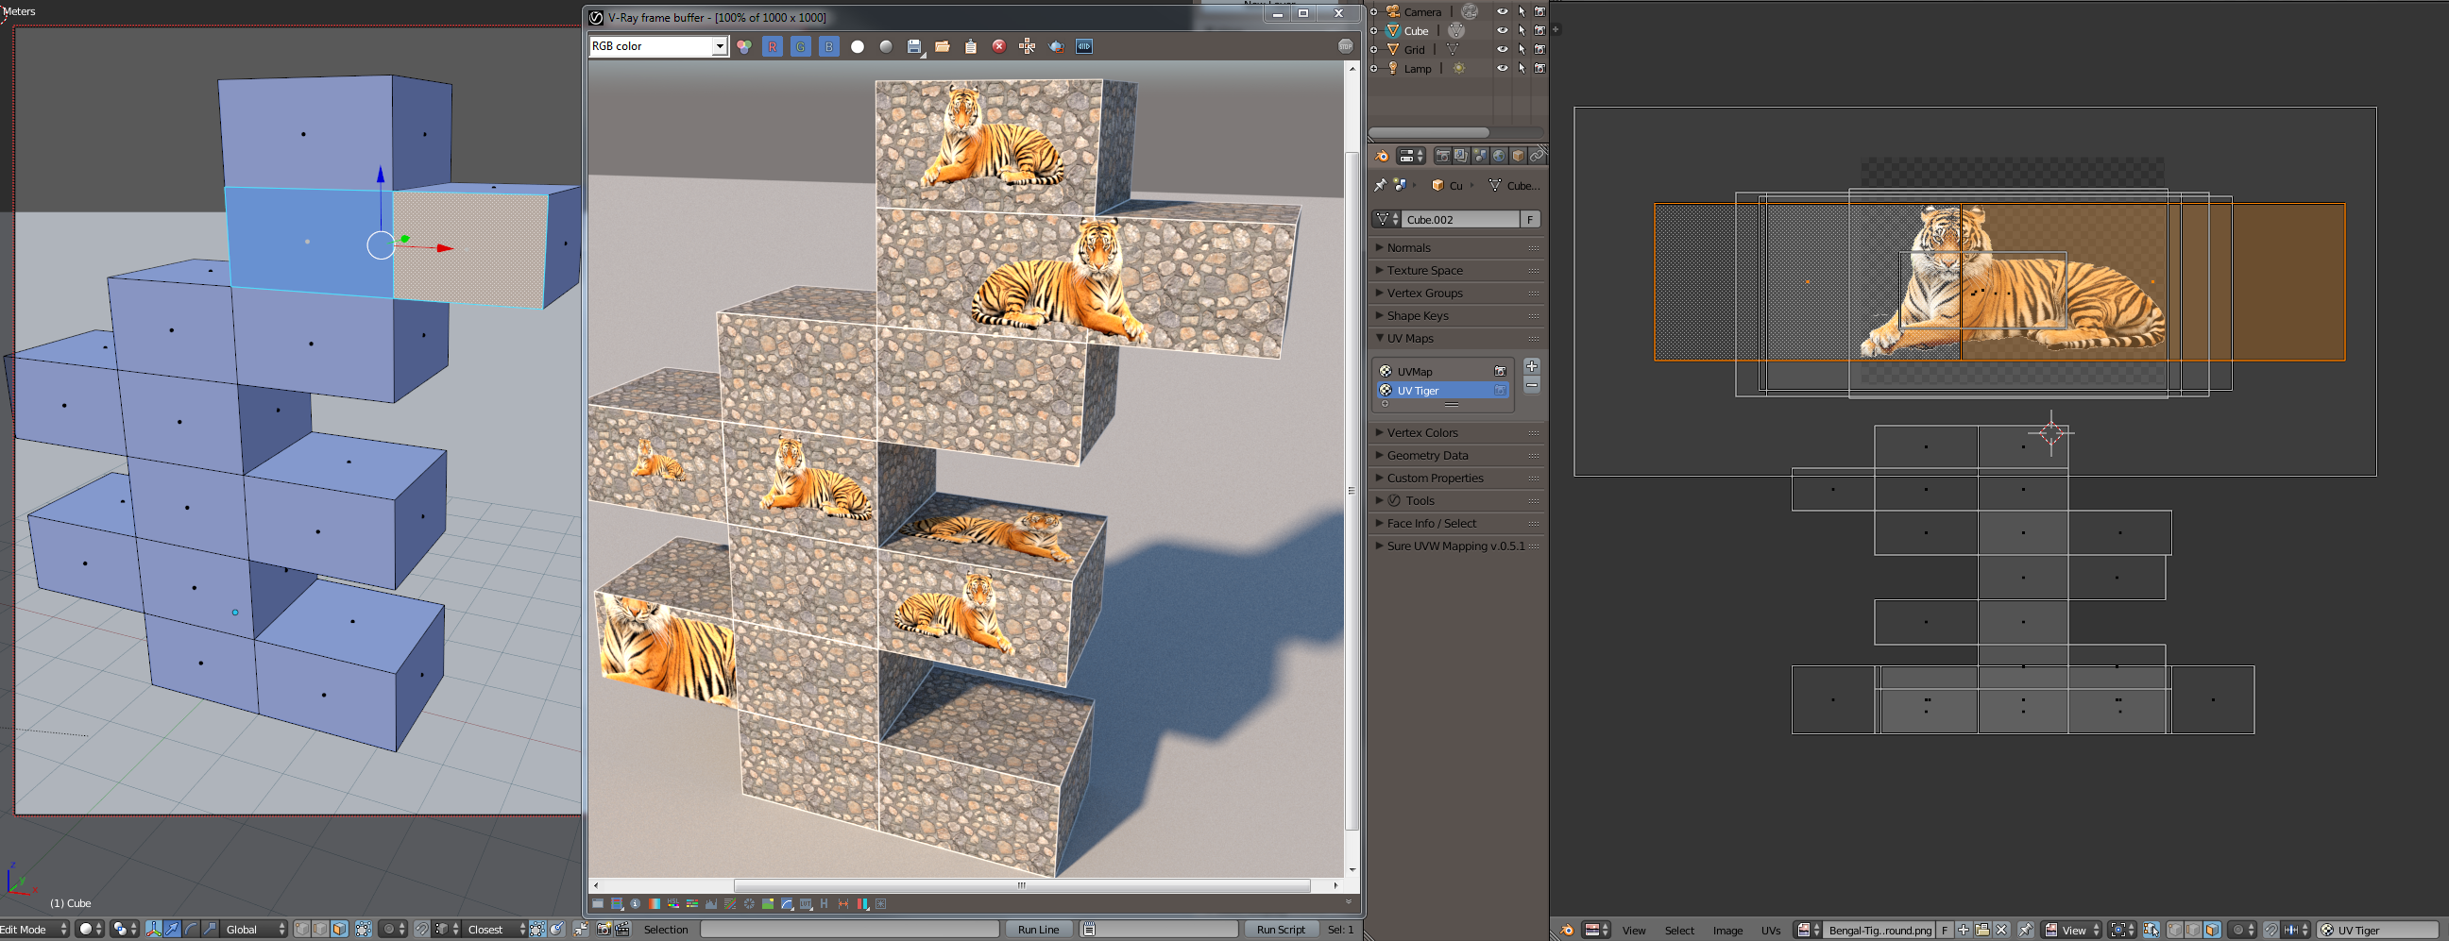Open Closest snap target dropdown
The image size is (2449, 941).
(495, 930)
